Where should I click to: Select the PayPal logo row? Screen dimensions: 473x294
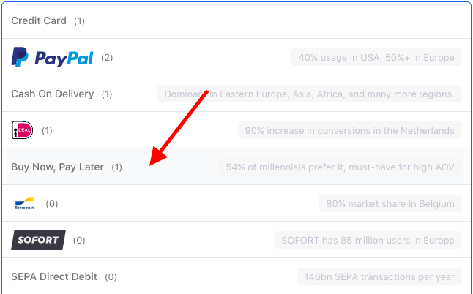[x=236, y=57]
